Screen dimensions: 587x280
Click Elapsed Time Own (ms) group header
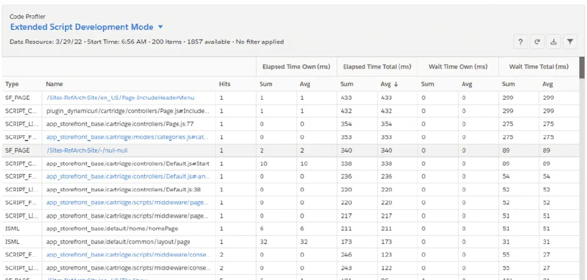[x=296, y=67]
